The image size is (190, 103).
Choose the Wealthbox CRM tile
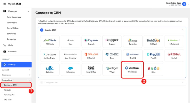coord(132,70)
